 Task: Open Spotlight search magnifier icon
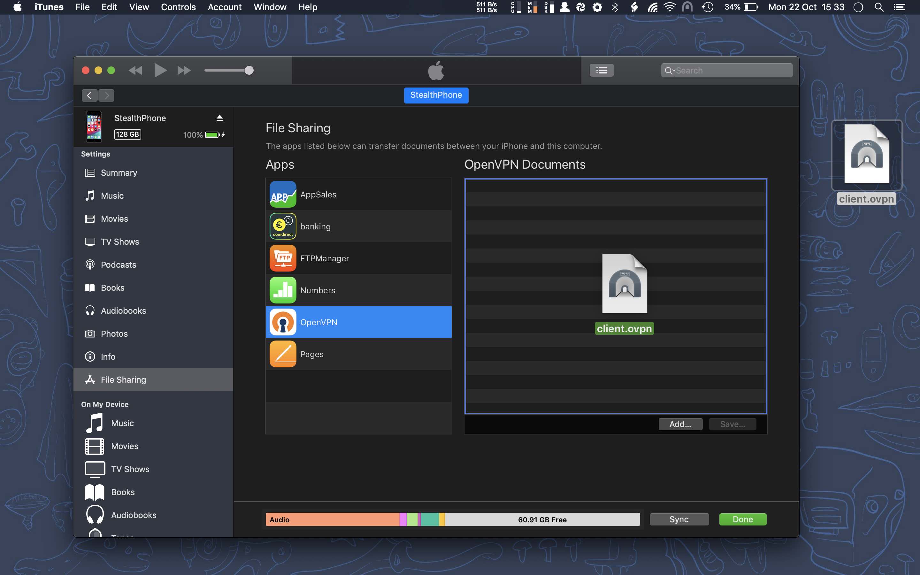click(x=878, y=7)
